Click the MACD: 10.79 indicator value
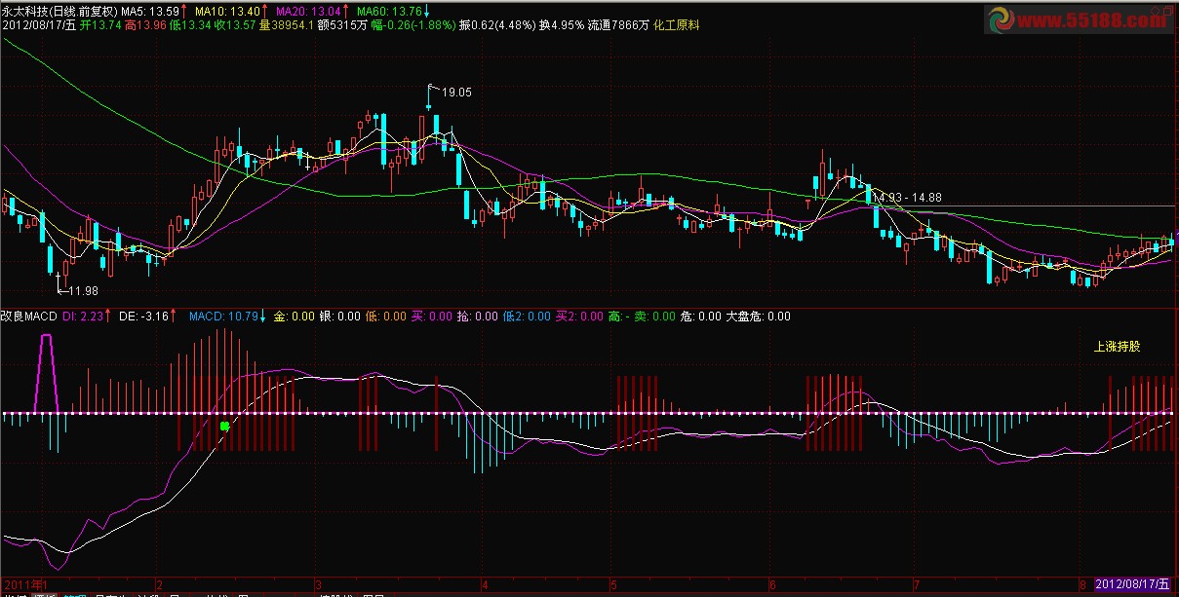This screenshot has height=597, width=1179. click(223, 317)
